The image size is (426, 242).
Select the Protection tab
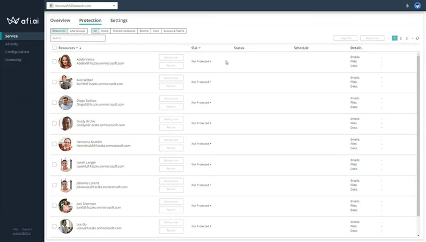pos(90,21)
